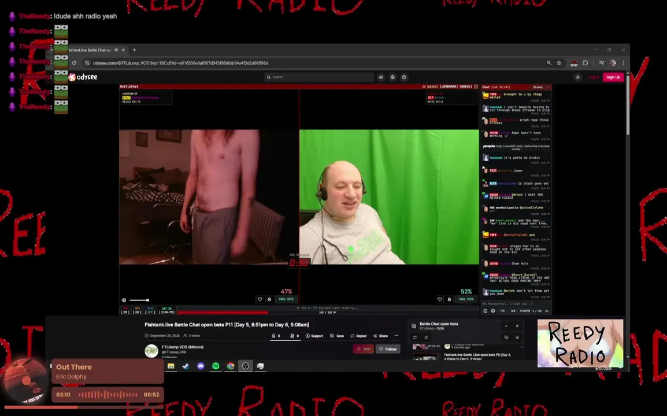Click the Support button under video title
This screenshot has height=416, width=667.
(314, 336)
